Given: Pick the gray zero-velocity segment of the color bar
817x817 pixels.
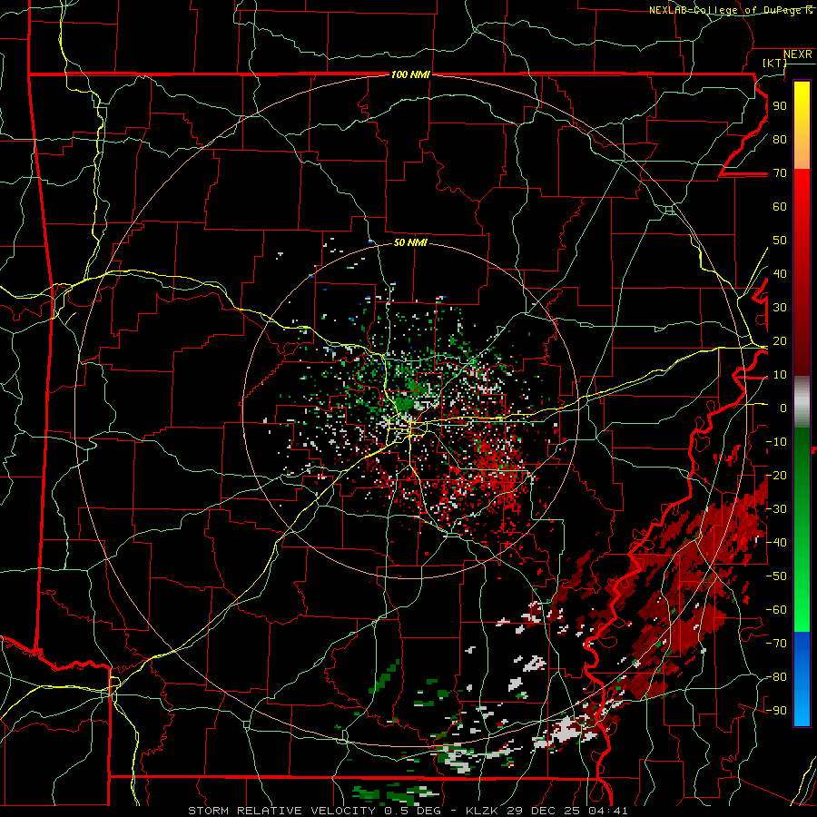Looking at the screenshot, I should (802, 402).
